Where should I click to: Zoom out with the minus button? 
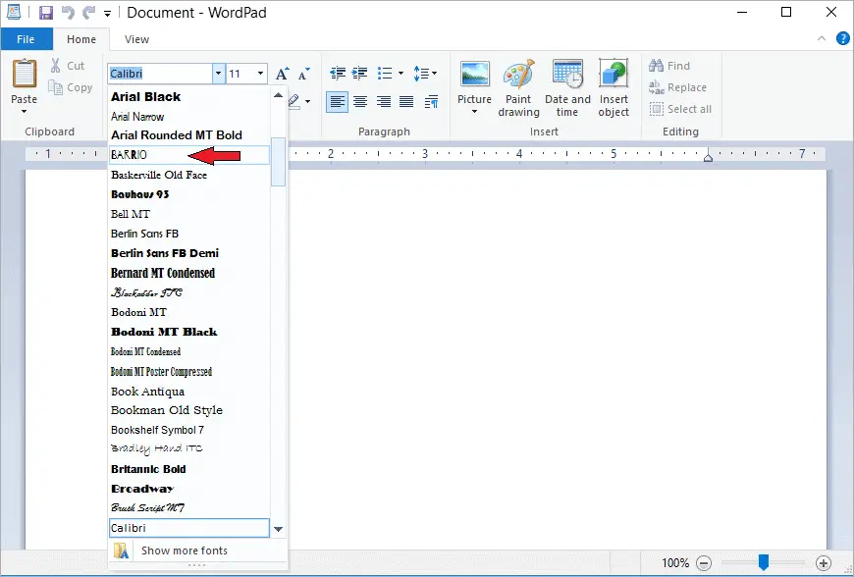[704, 563]
